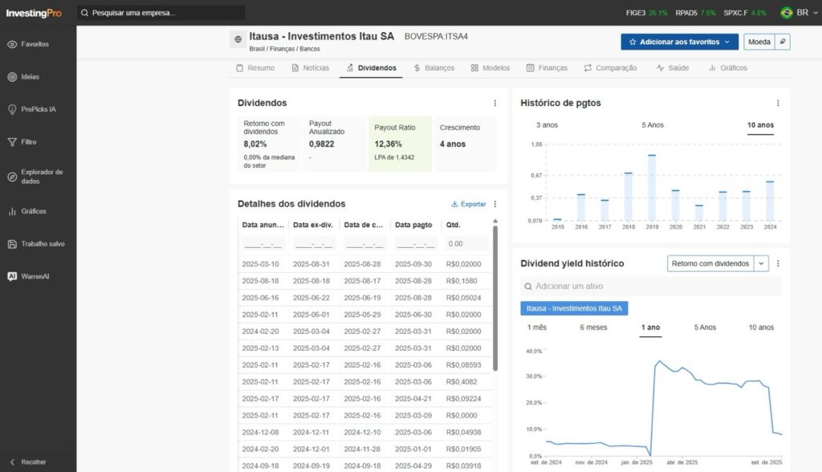822x472 pixels.
Task: Click magnifier icon in Adicionar um ativo
Action: click(x=528, y=287)
